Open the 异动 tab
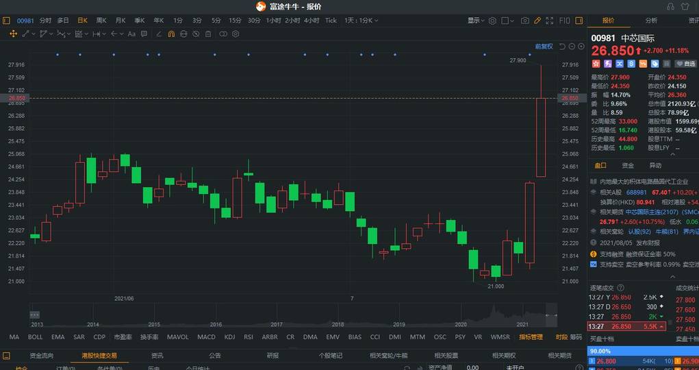The height and width of the screenshot is (370, 699). [655, 166]
